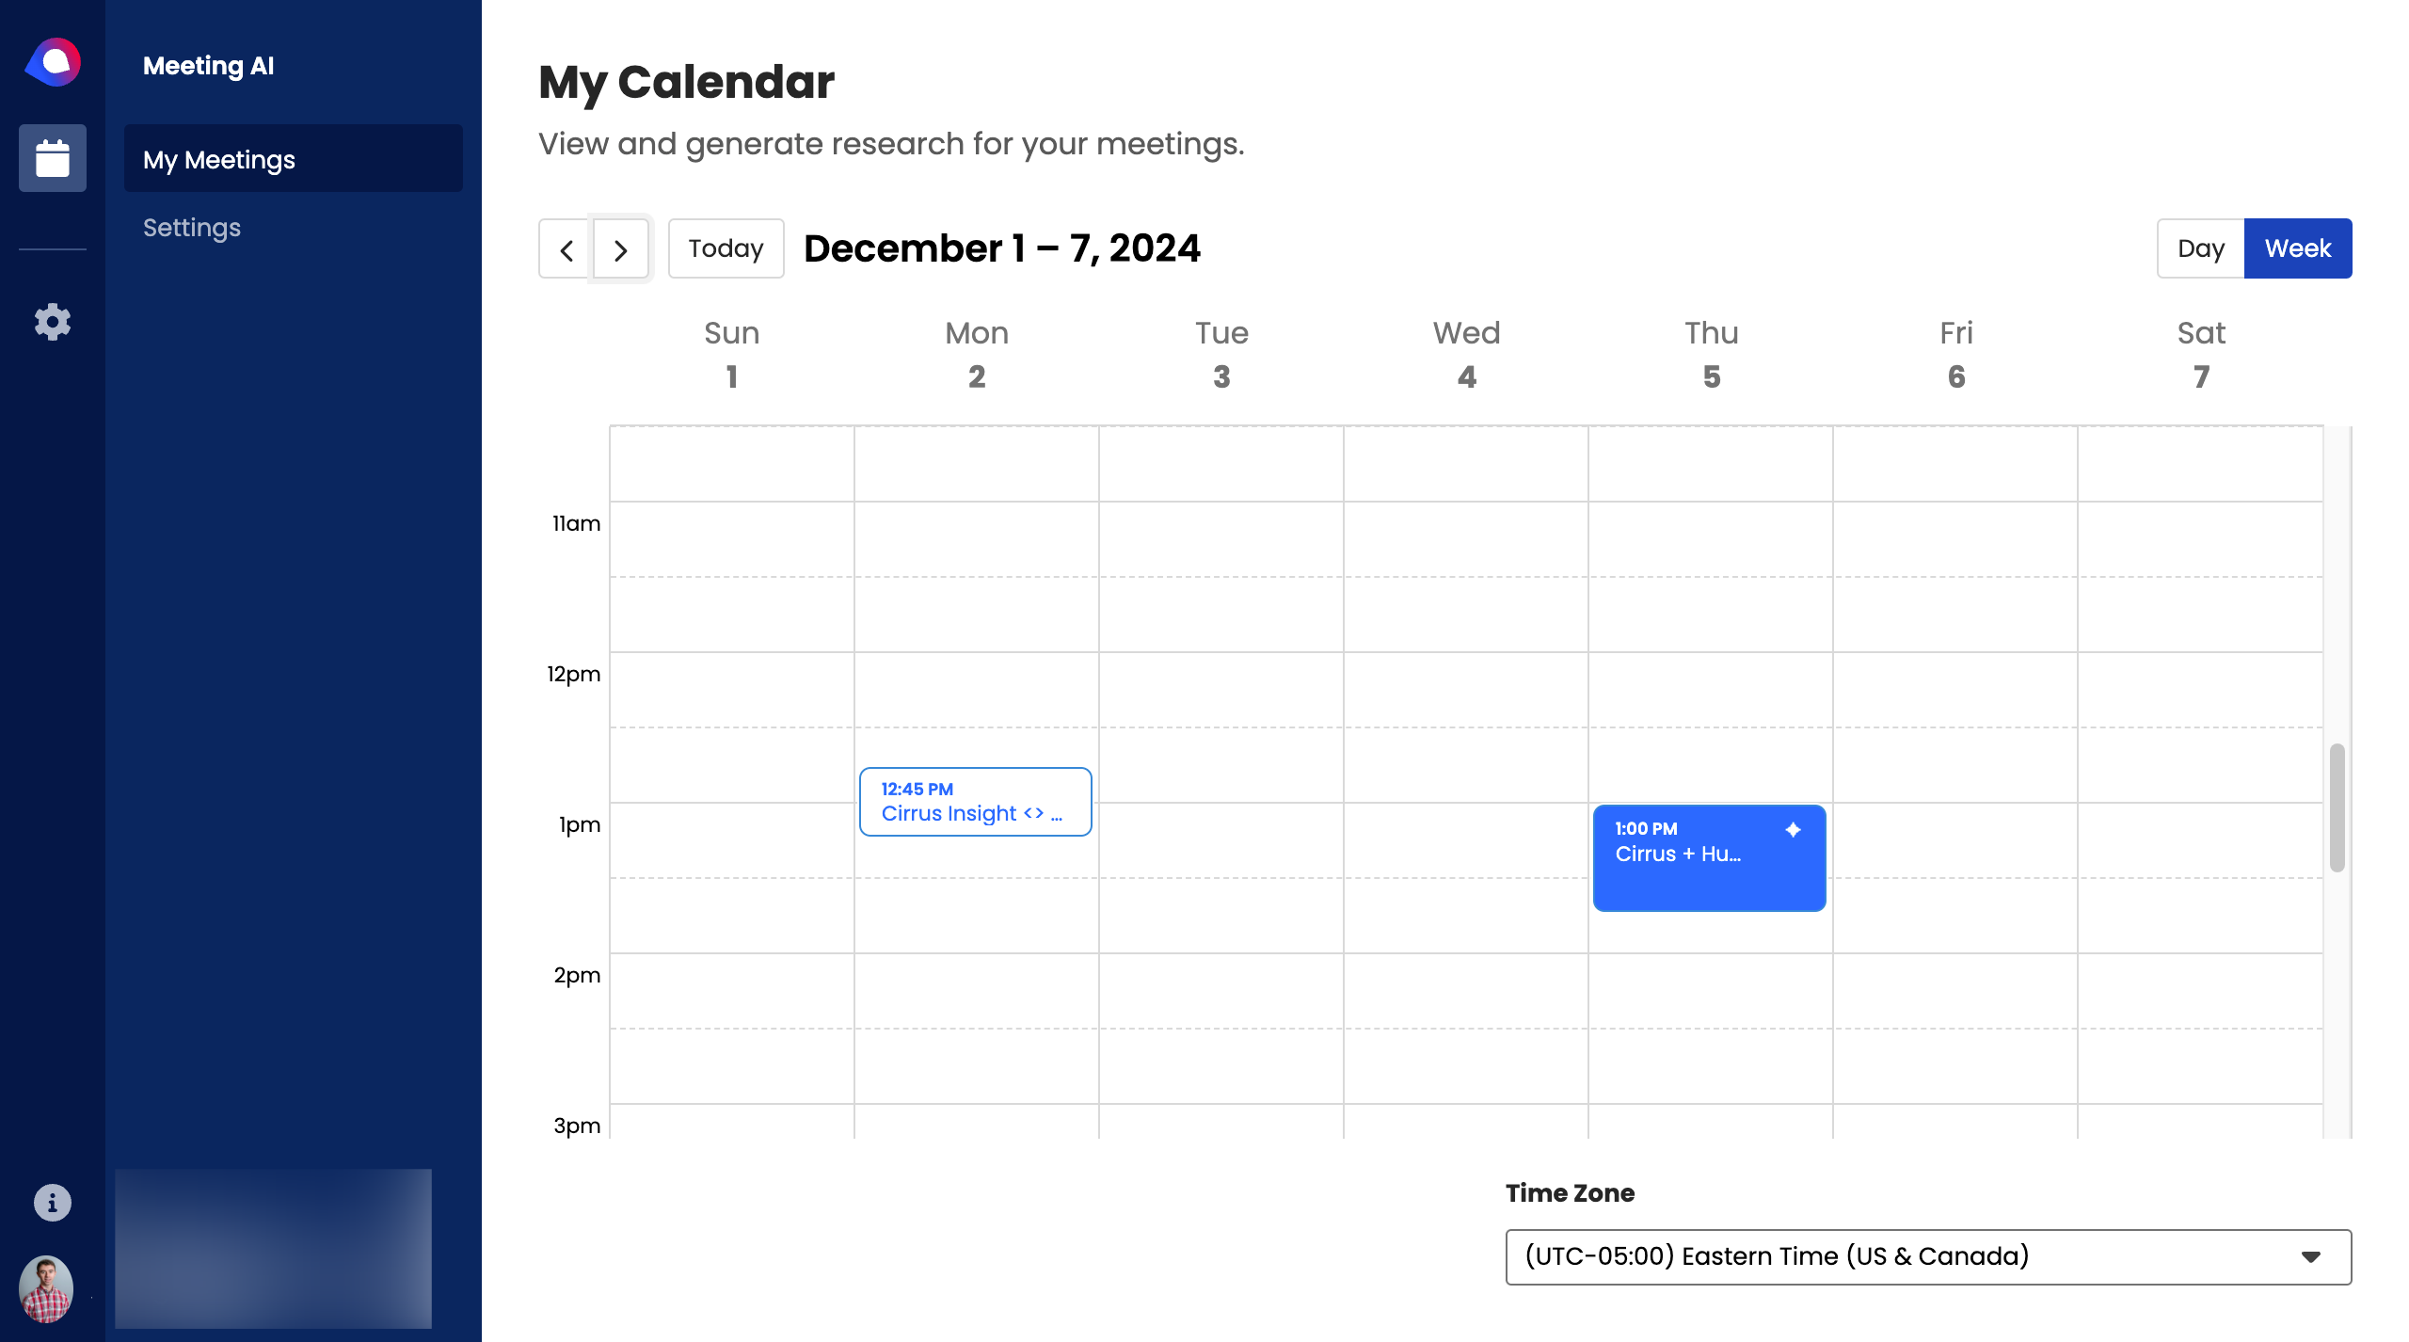Open the gear settings icon

(53, 322)
